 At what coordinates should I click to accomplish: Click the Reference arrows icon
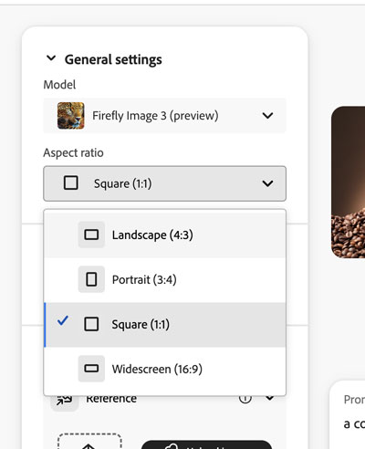(64, 401)
